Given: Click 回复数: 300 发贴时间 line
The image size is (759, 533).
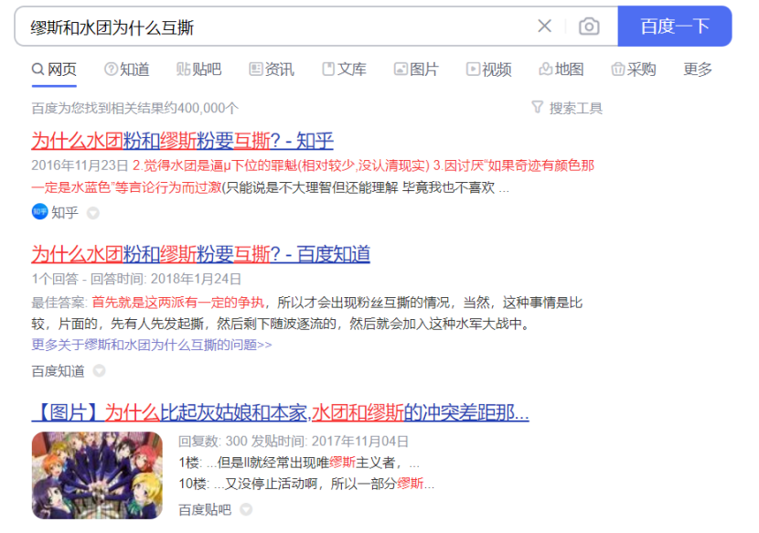Looking at the screenshot, I should [294, 442].
